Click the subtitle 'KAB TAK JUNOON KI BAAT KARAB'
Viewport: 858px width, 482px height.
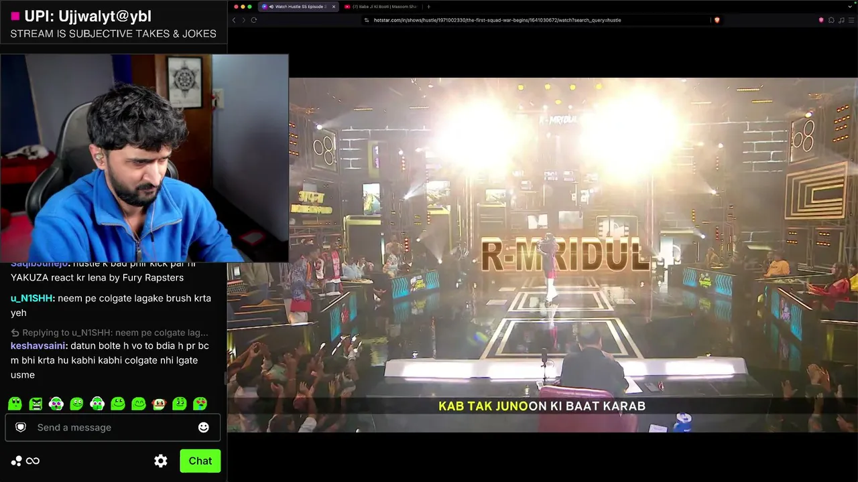542,406
